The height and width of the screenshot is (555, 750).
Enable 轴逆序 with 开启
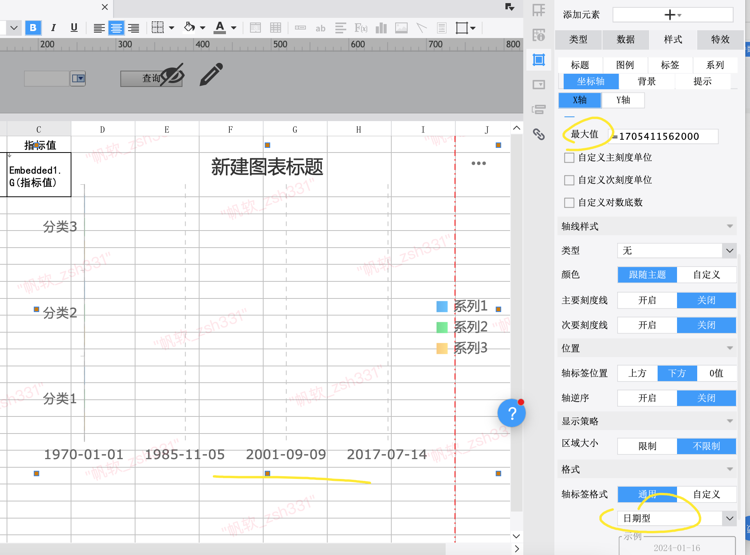[647, 398]
